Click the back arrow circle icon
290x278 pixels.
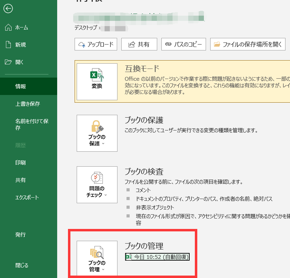(8, 9)
